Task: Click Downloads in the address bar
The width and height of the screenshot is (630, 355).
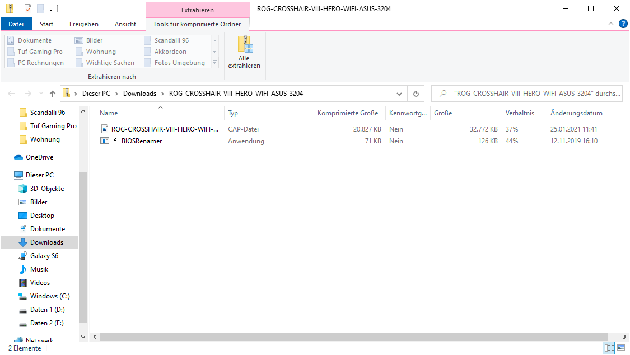Action: pos(139,93)
